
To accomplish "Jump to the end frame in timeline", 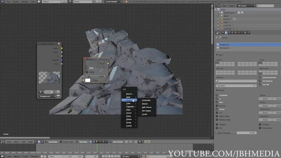I will click(x=119, y=156).
